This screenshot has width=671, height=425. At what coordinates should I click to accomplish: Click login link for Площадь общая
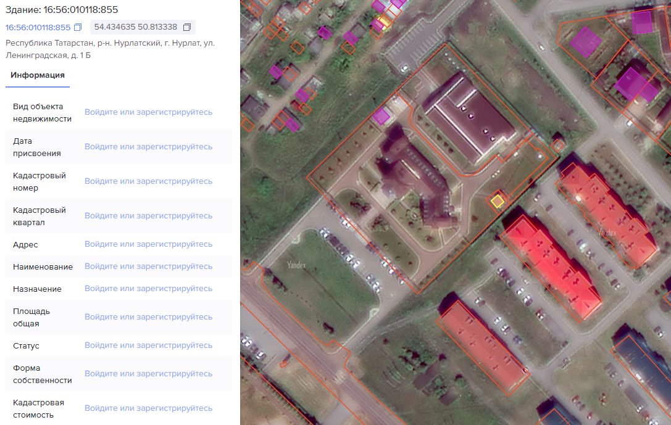click(x=148, y=317)
